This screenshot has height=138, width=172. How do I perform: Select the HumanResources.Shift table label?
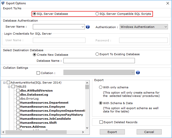(x=38, y=123)
